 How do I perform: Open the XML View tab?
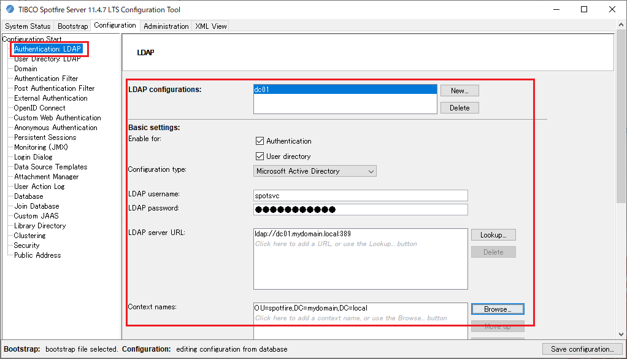pyautogui.click(x=210, y=26)
